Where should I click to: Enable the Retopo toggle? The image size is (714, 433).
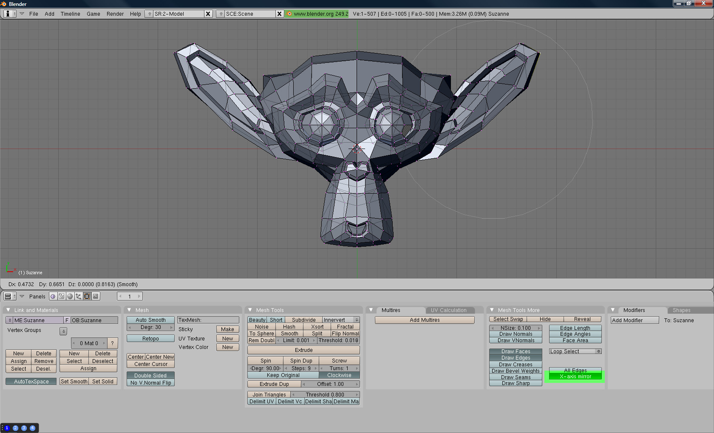150,338
